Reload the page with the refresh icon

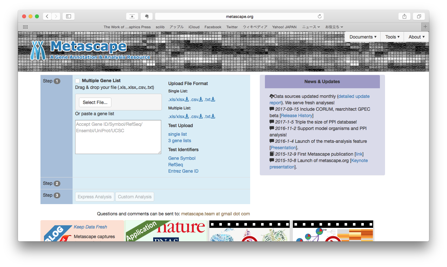coord(320,16)
